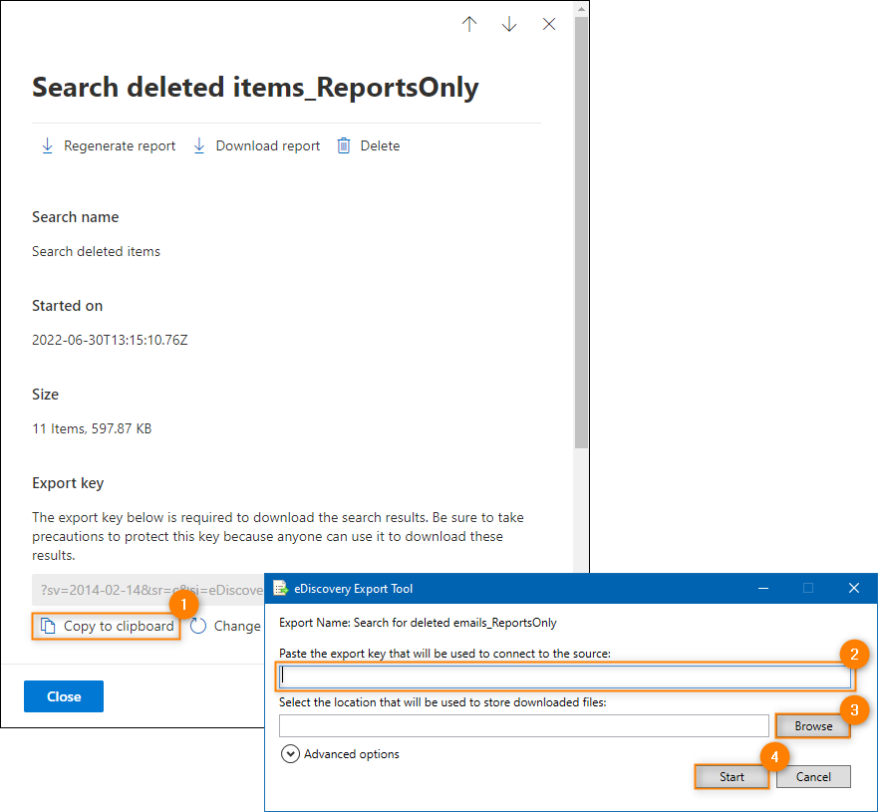Go to next item with down arrow
878x812 pixels.
click(509, 24)
